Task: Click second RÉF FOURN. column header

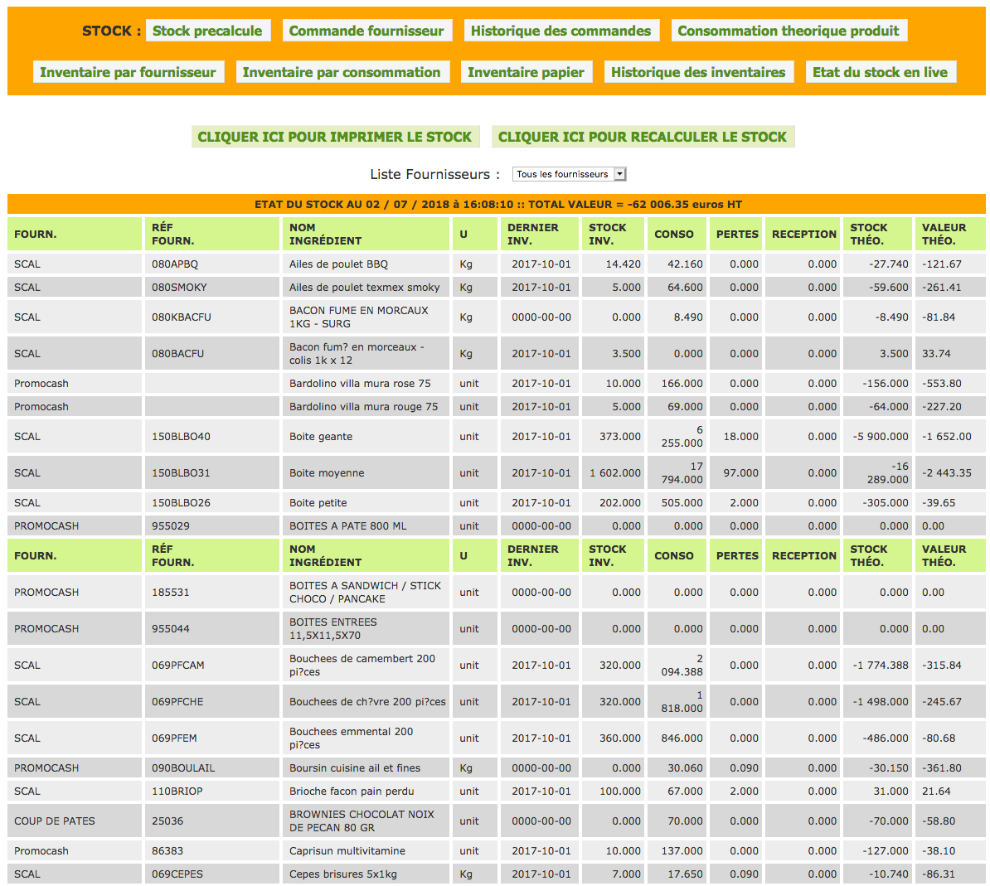Action: [211, 556]
